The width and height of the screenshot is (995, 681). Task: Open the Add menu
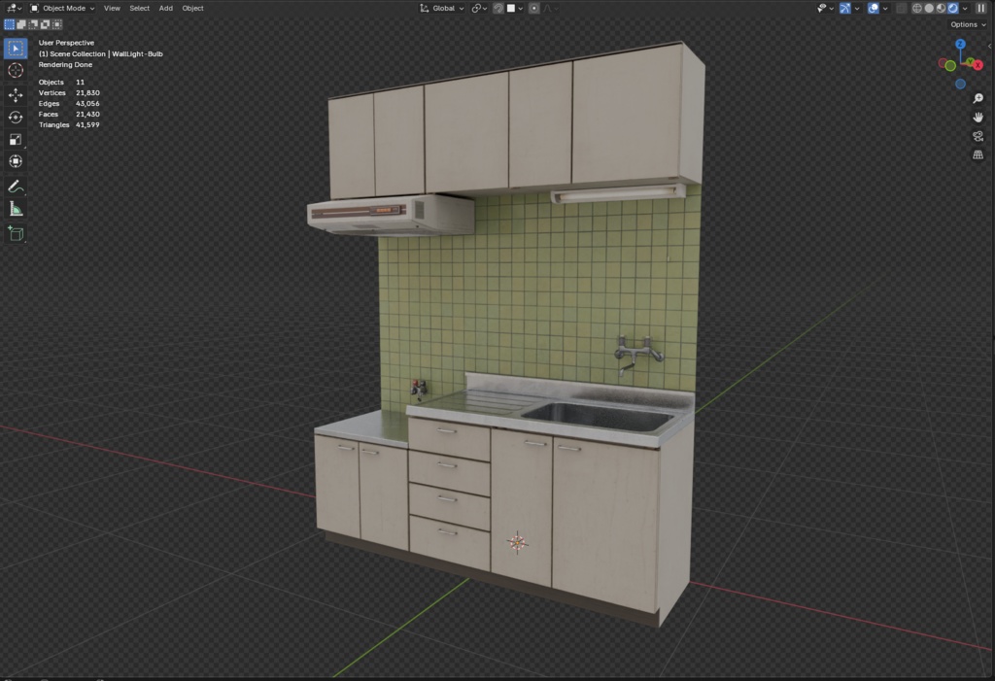165,8
